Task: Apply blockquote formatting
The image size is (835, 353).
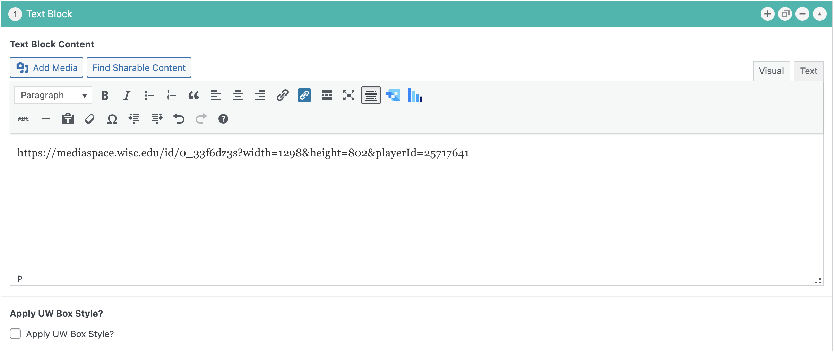Action: [x=193, y=96]
